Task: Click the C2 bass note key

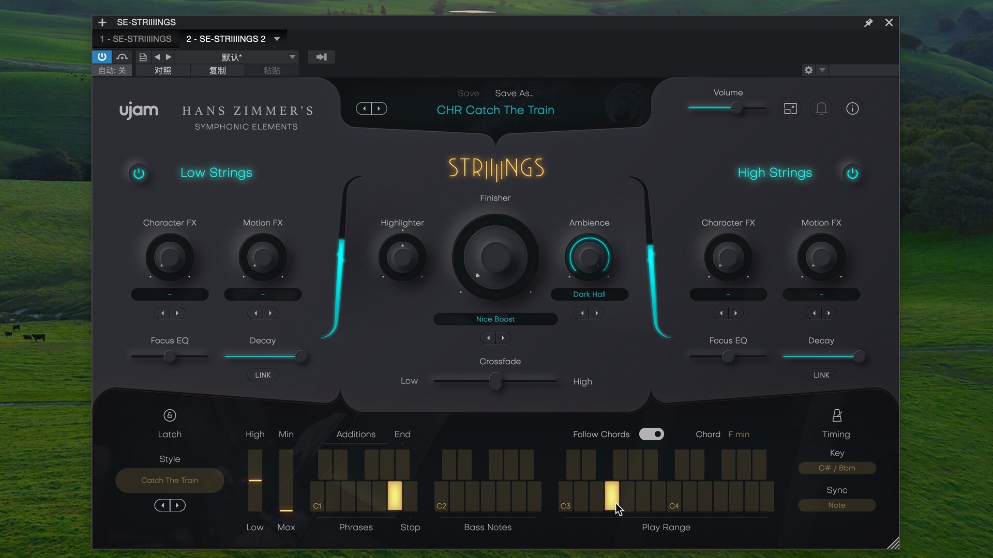Action: 441,497
